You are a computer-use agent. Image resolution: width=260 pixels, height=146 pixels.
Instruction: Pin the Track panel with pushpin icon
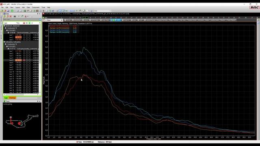point(38,101)
